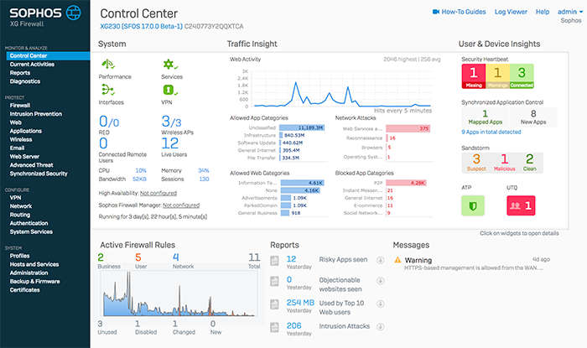
Task: Click the Sophos globe logo
Action: 74,13
